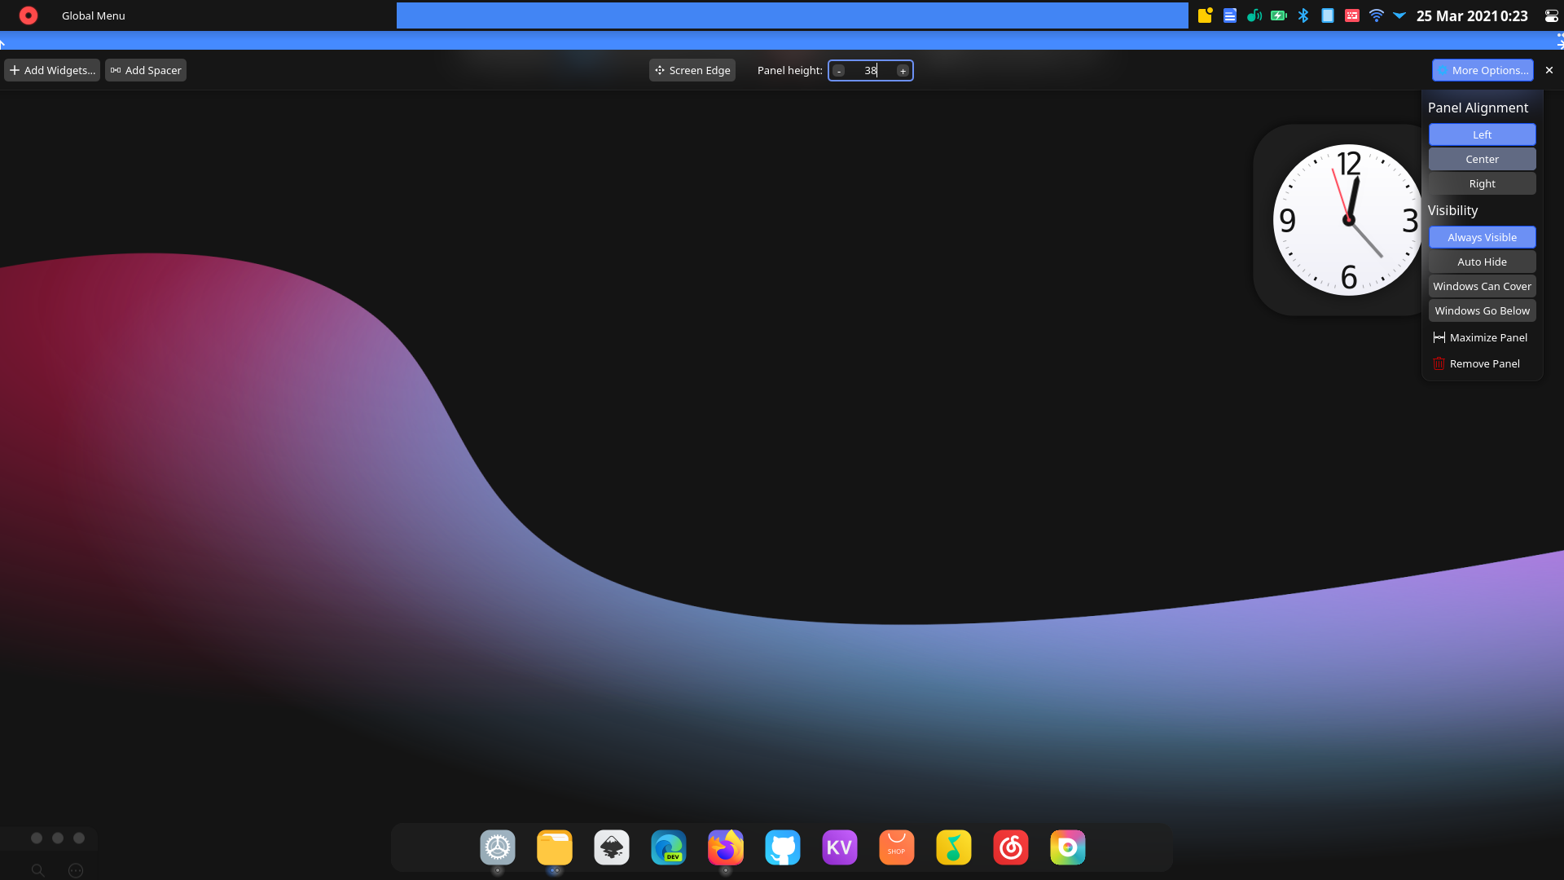Click the ellipsis circle icon at bottom left

[76, 870]
